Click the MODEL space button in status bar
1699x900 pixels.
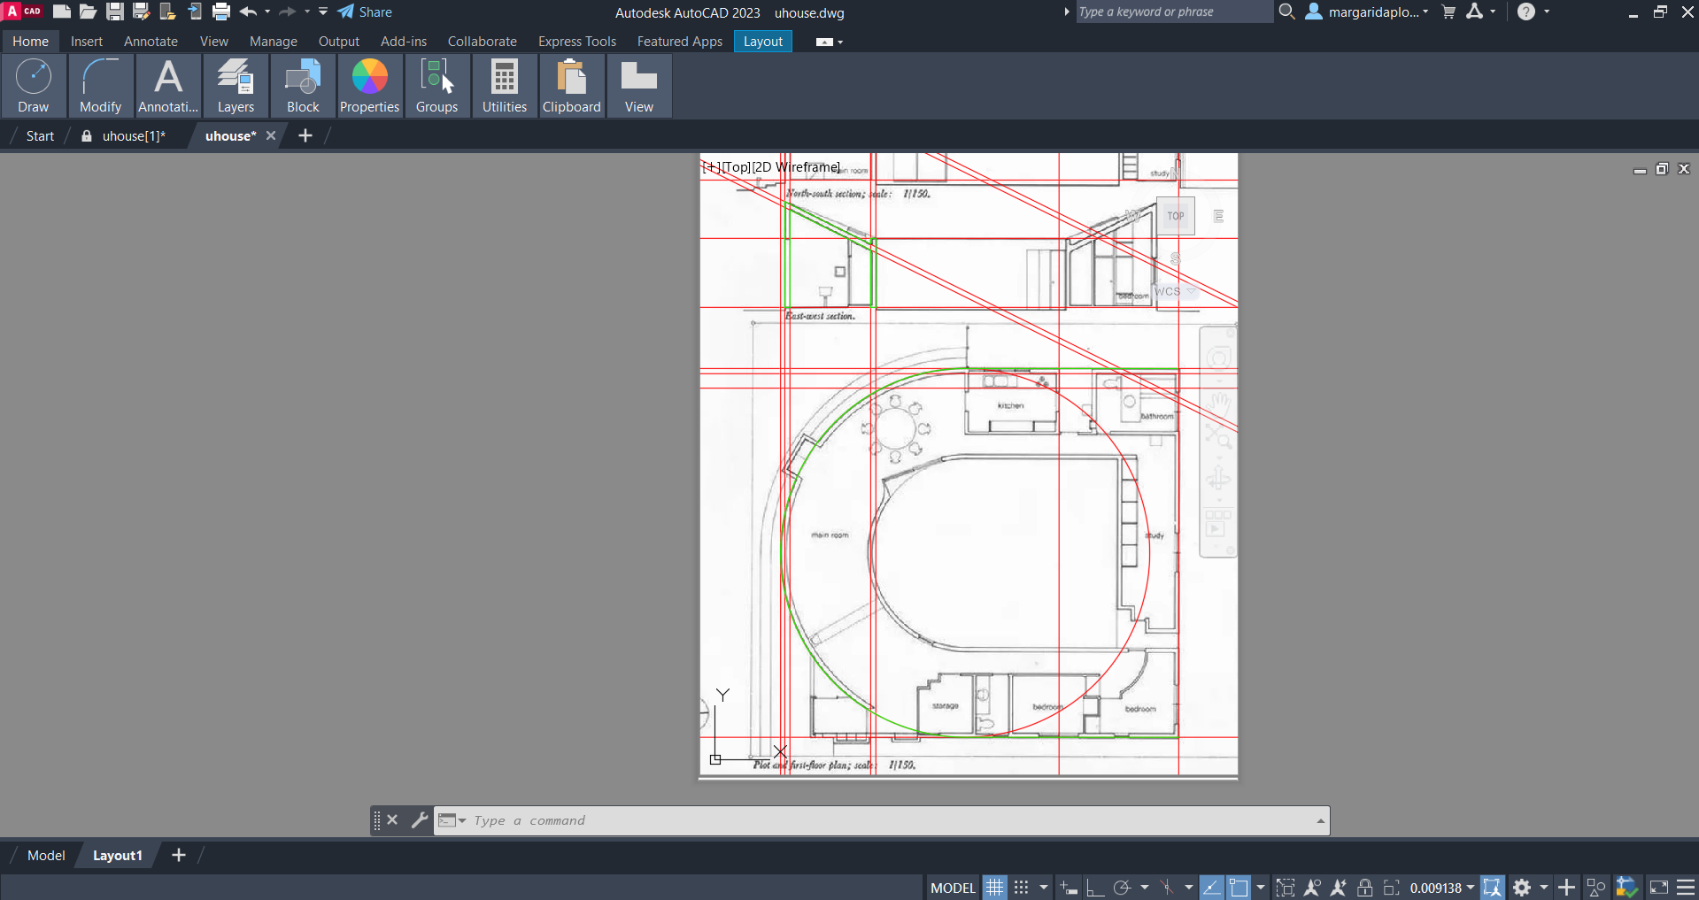pos(953,888)
